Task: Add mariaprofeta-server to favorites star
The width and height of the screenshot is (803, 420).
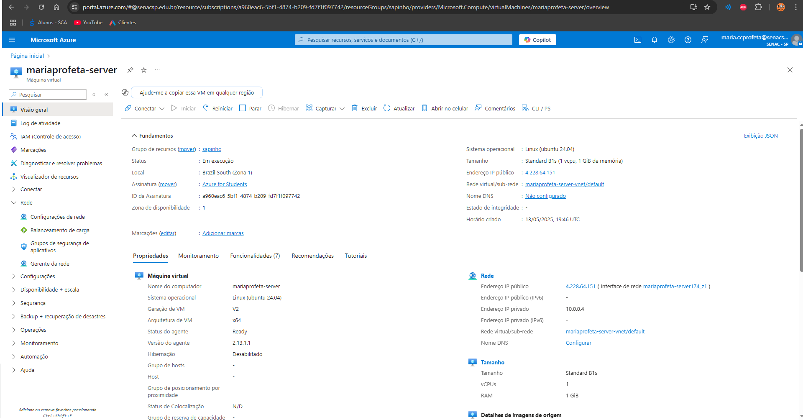Action: (x=144, y=70)
